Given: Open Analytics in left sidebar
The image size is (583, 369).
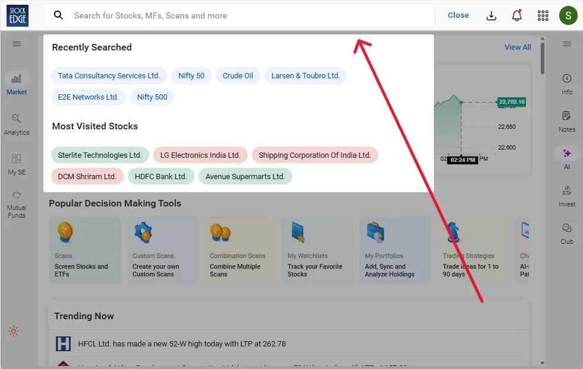Looking at the screenshot, I should (x=17, y=125).
